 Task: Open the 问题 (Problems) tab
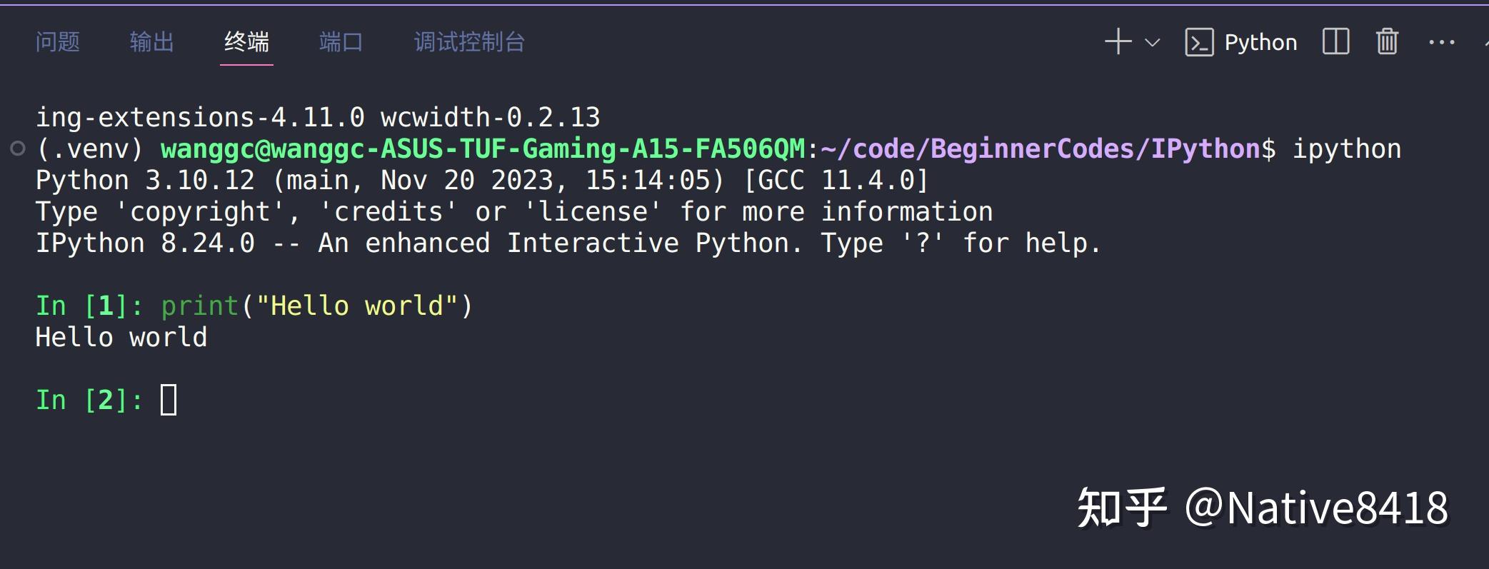click(58, 42)
